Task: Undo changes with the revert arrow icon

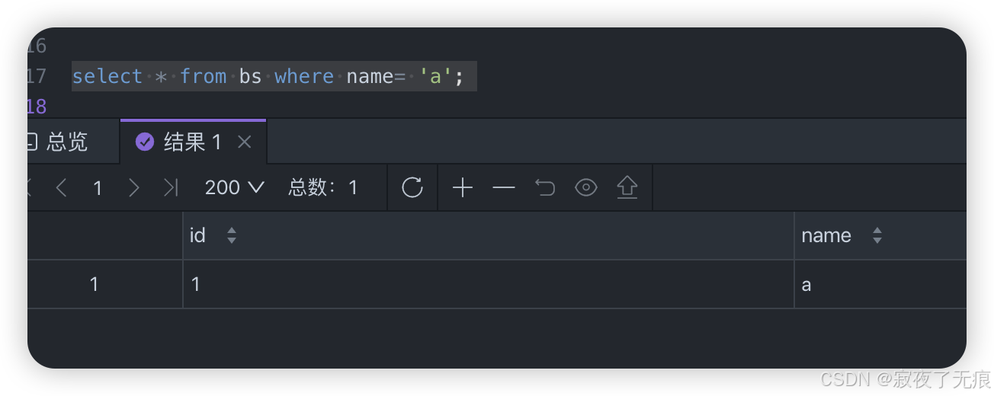Action: point(545,187)
